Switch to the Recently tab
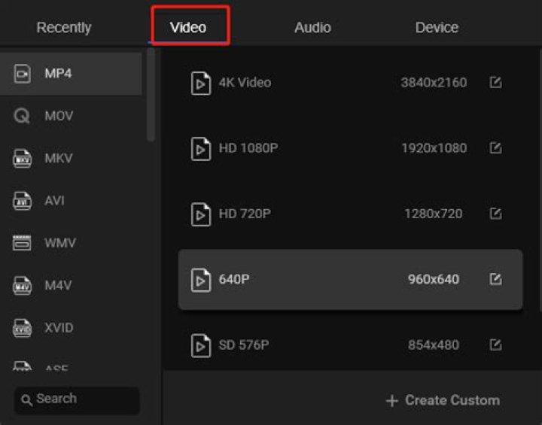 pyautogui.click(x=64, y=27)
